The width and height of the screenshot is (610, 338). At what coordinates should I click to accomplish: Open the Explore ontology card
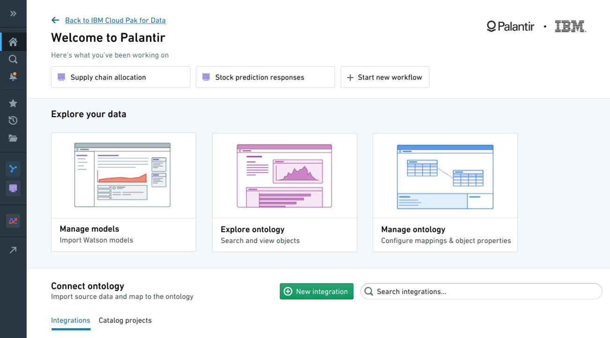[x=285, y=192]
